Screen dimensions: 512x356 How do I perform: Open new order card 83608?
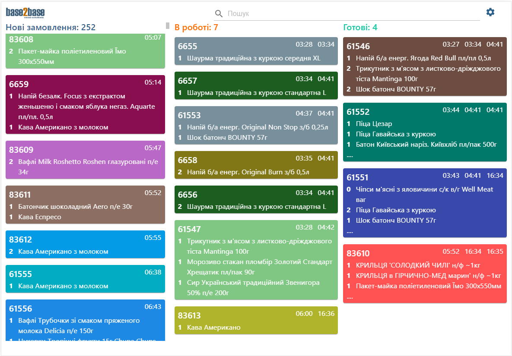tap(85, 51)
